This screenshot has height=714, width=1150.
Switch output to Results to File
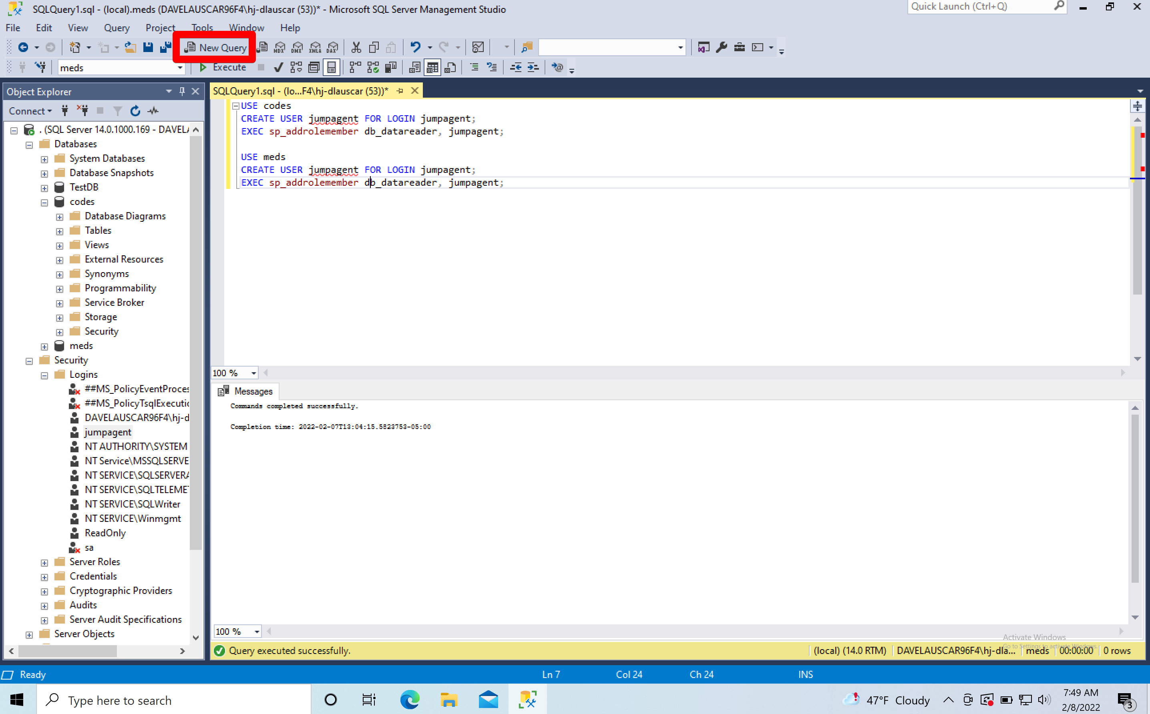click(450, 68)
